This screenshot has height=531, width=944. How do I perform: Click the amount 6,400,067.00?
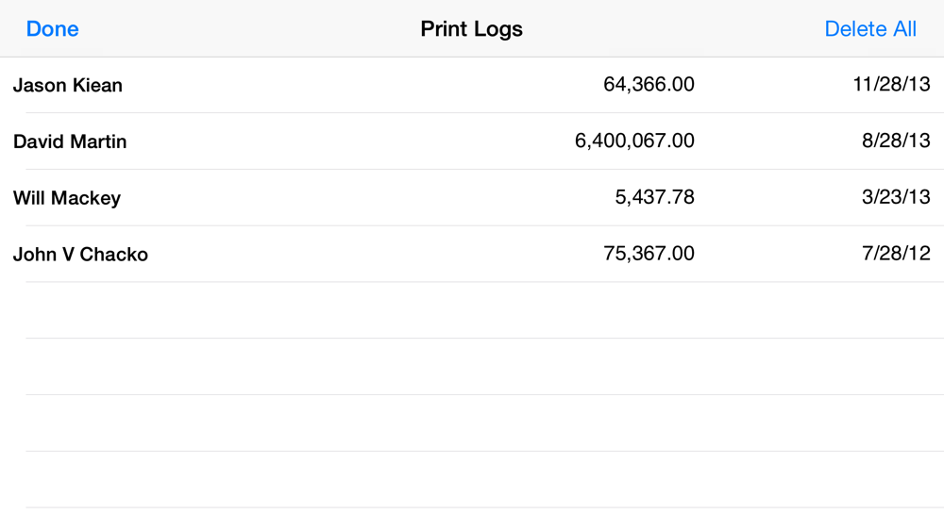[x=634, y=141]
